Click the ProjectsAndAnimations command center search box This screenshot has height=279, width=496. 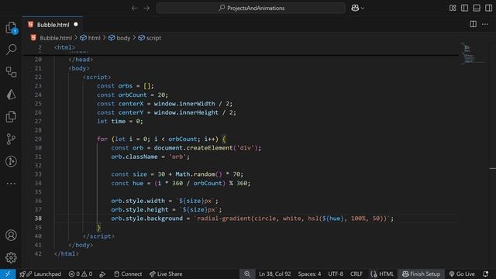[x=251, y=8]
